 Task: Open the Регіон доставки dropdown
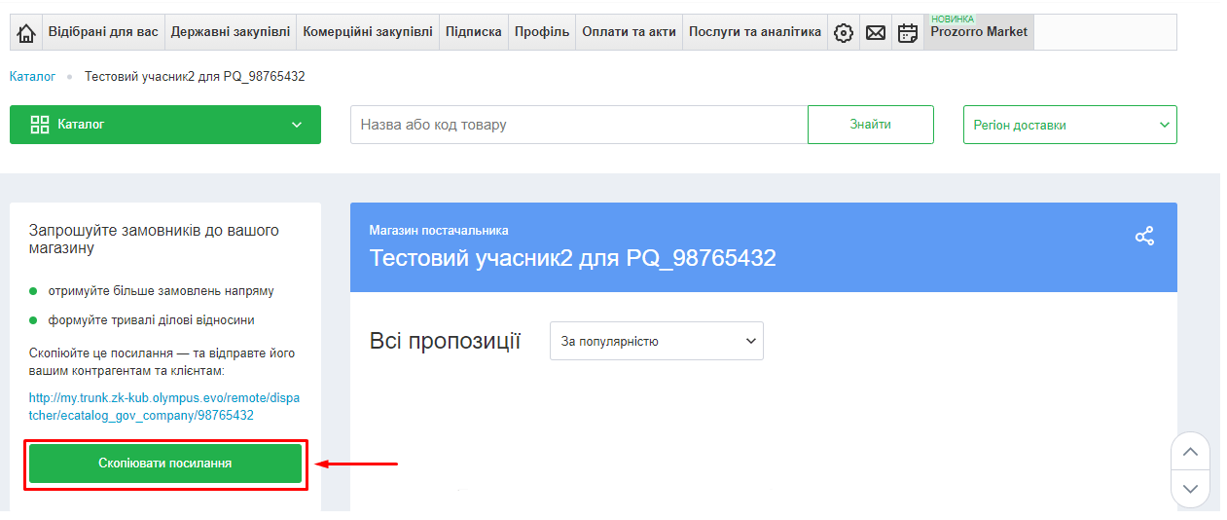pos(1069,125)
